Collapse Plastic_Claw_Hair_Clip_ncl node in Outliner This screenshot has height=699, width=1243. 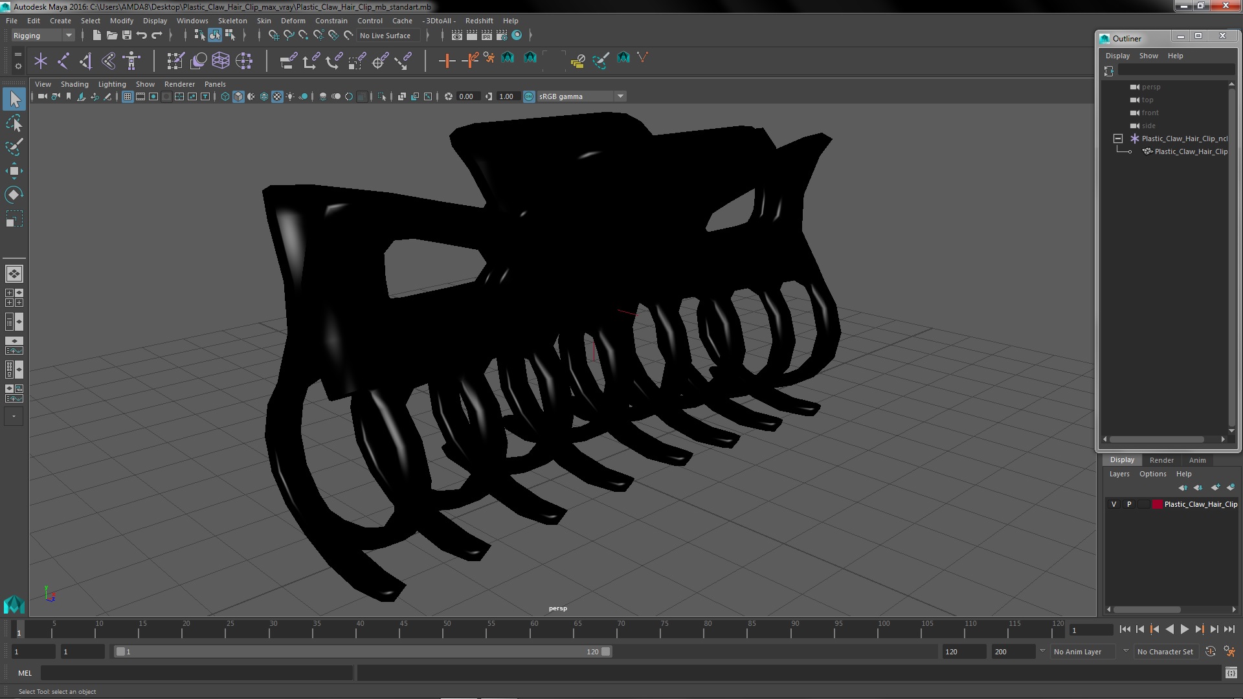[x=1118, y=139]
